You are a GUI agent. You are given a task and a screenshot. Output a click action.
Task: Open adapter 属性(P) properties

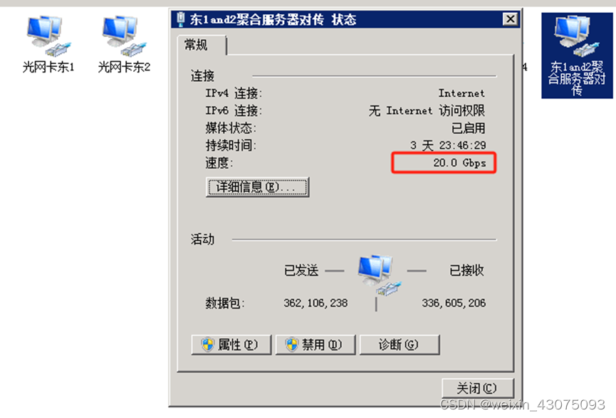231,345
